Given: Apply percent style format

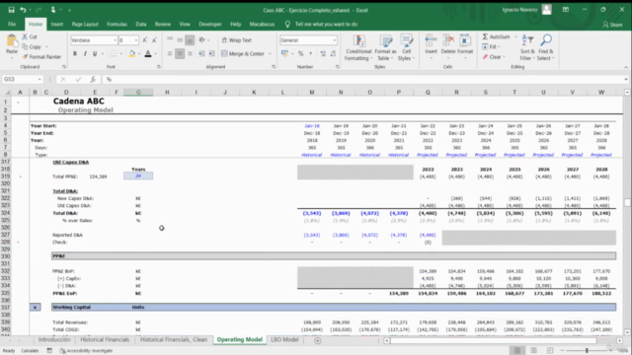Looking at the screenshot, I should [x=300, y=53].
